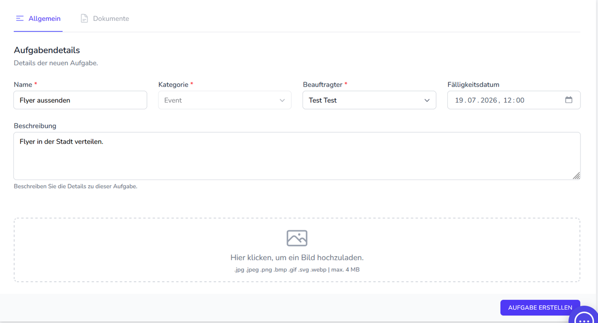
Task: Click the document icon beside Dokumente
Action: [85, 19]
